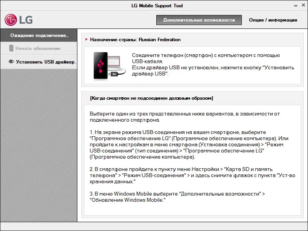Click the phone icon next to Начать обновление
308x231 pixels.
(x=12, y=49)
